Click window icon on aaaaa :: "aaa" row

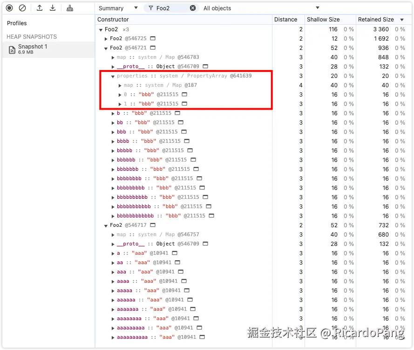click(187, 290)
